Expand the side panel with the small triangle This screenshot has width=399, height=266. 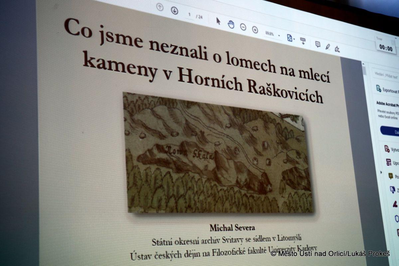point(381,173)
